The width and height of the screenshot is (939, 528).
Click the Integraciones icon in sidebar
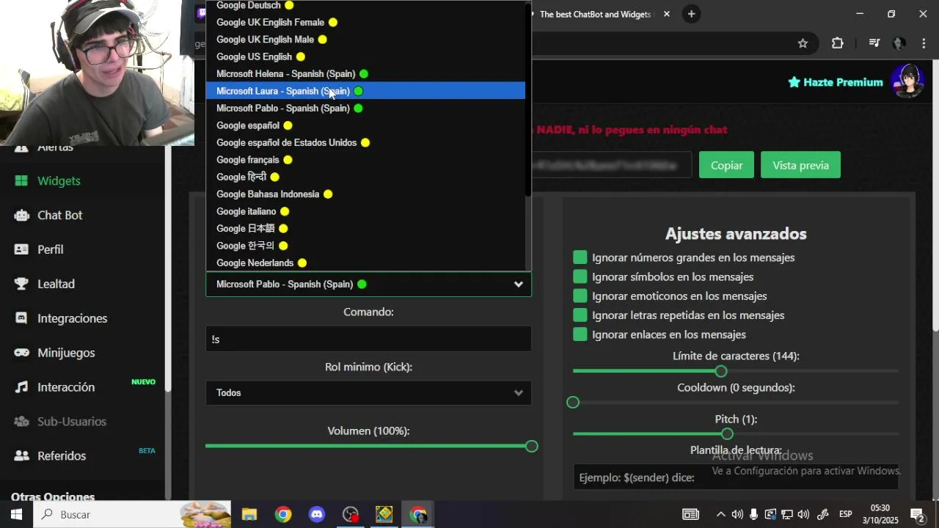(22, 318)
